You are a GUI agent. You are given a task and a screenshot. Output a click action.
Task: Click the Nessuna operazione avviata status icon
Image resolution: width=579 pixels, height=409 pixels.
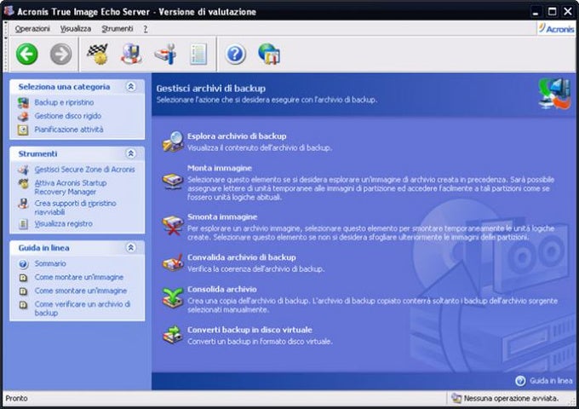[456, 398]
